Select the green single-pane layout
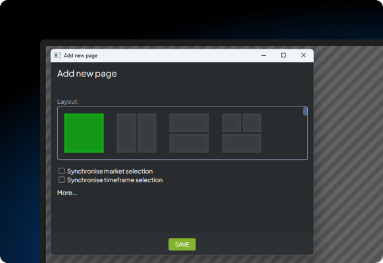 [x=84, y=133]
